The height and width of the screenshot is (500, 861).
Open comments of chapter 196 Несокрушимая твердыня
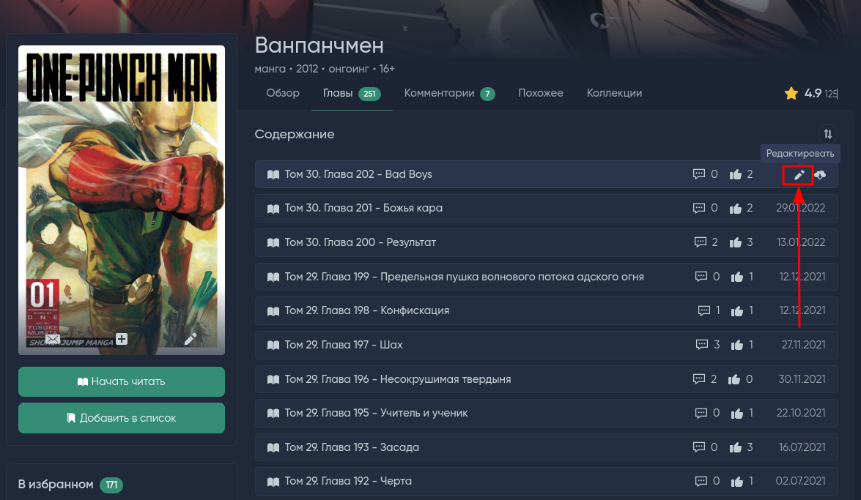(x=698, y=379)
